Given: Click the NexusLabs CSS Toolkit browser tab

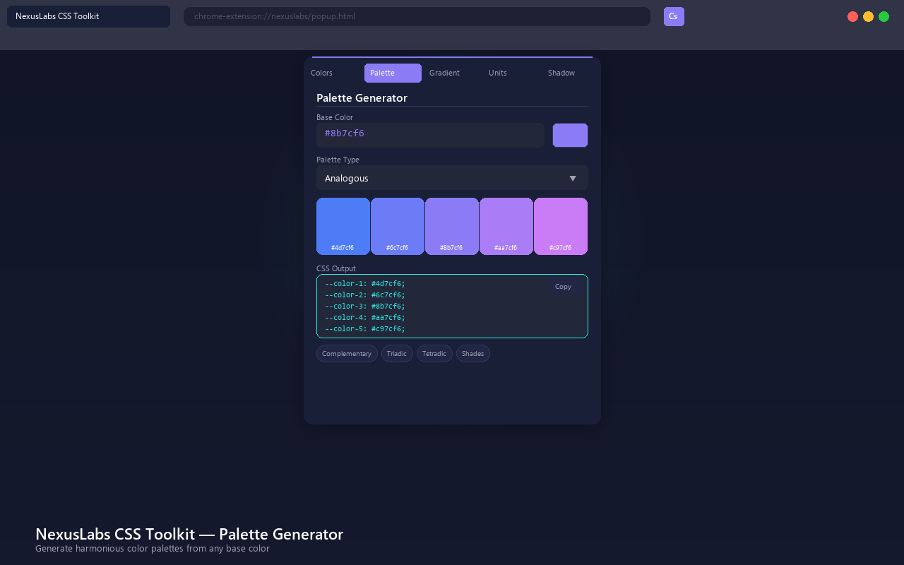Looking at the screenshot, I should [88, 16].
